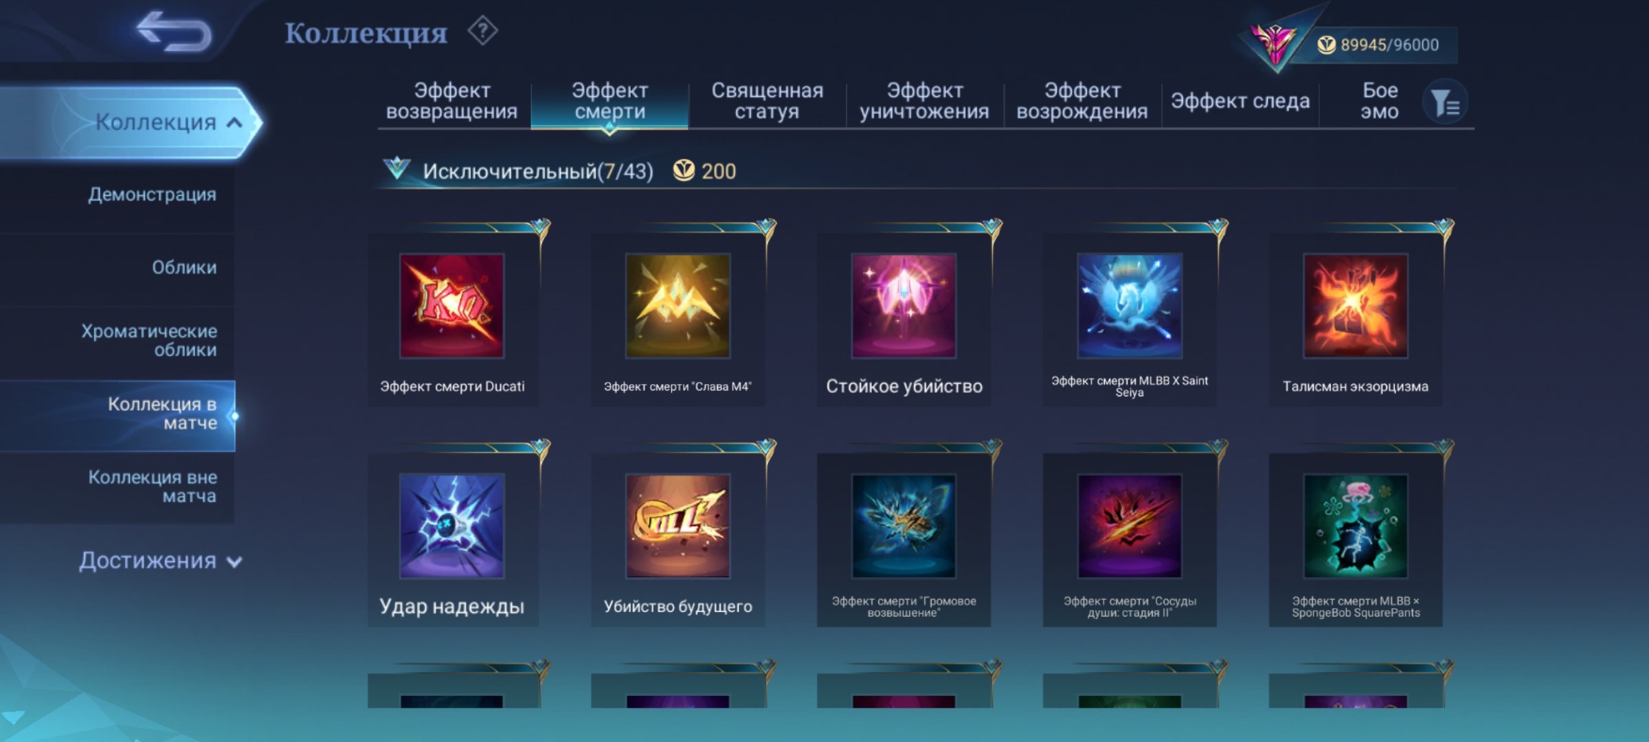Switch to the Эффект следа tab
Image resolution: width=1649 pixels, height=742 pixels.
point(1240,101)
